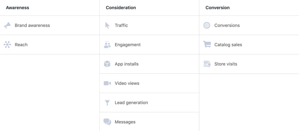Choose the Reach objective label

21,45
